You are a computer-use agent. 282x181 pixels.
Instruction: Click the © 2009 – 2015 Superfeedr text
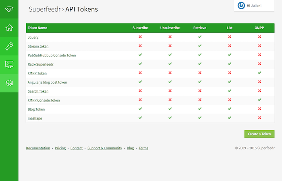[x=255, y=148]
